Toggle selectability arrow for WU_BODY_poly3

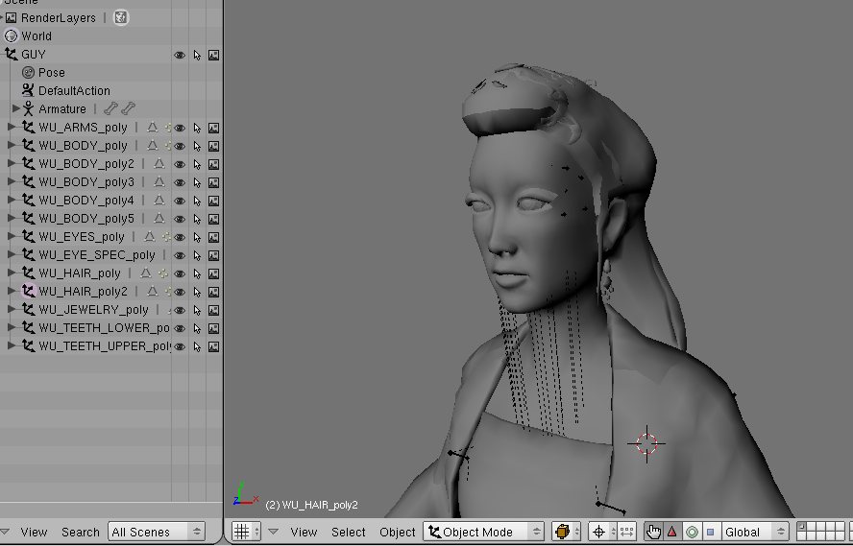197,182
